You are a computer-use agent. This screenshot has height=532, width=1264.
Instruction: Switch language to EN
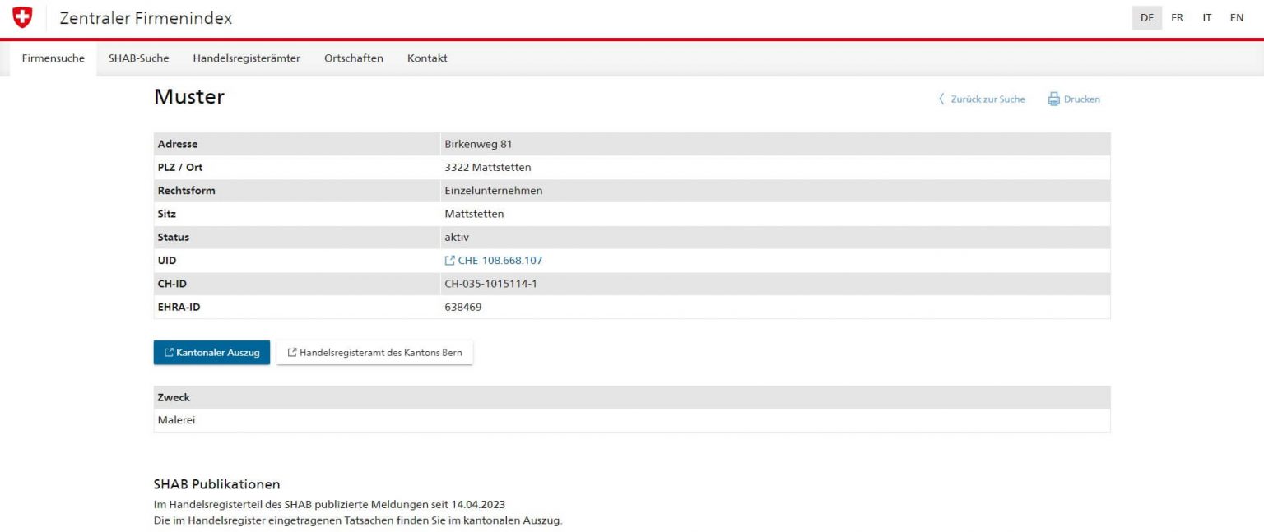pos(1236,18)
